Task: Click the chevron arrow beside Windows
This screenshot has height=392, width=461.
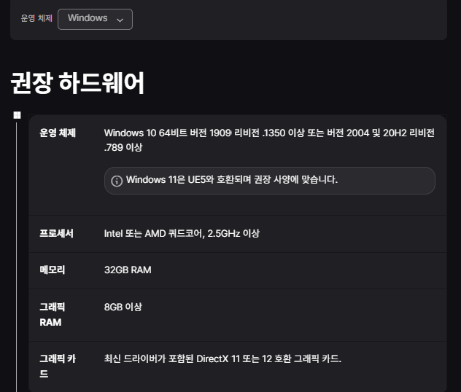Action: [x=120, y=20]
